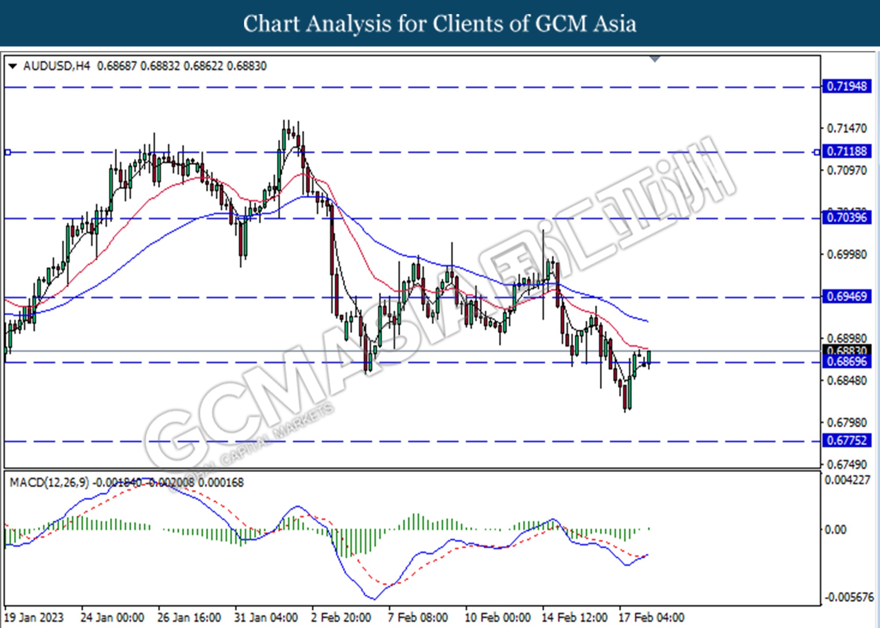Click the 0.70970 price axis value
This screenshot has height=628, width=880.
[847, 170]
